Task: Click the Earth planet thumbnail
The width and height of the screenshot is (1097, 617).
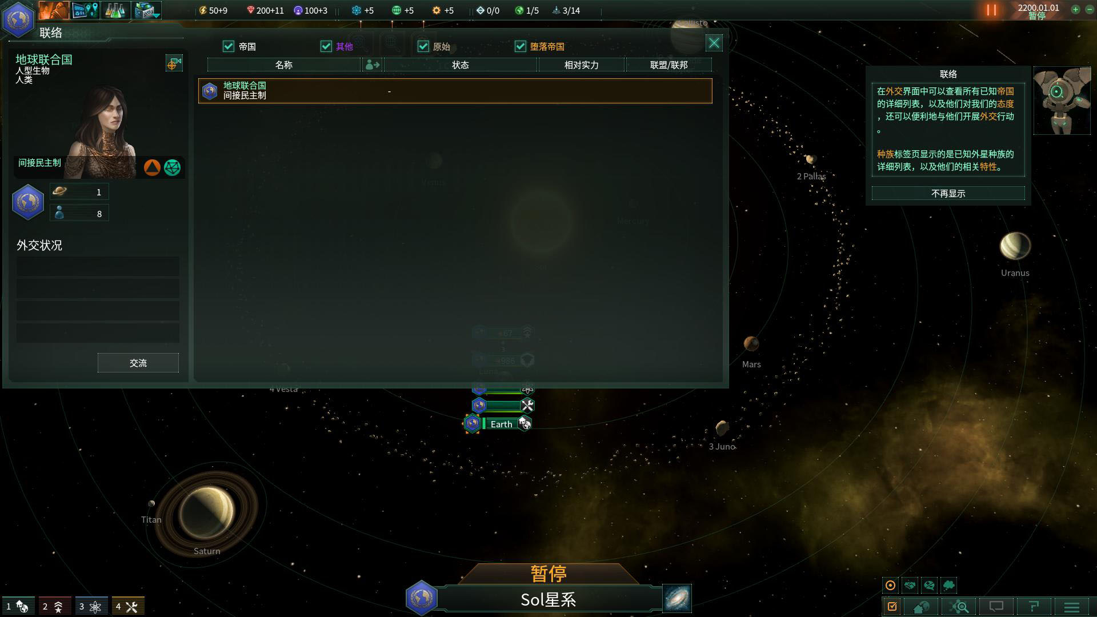Action: click(473, 423)
